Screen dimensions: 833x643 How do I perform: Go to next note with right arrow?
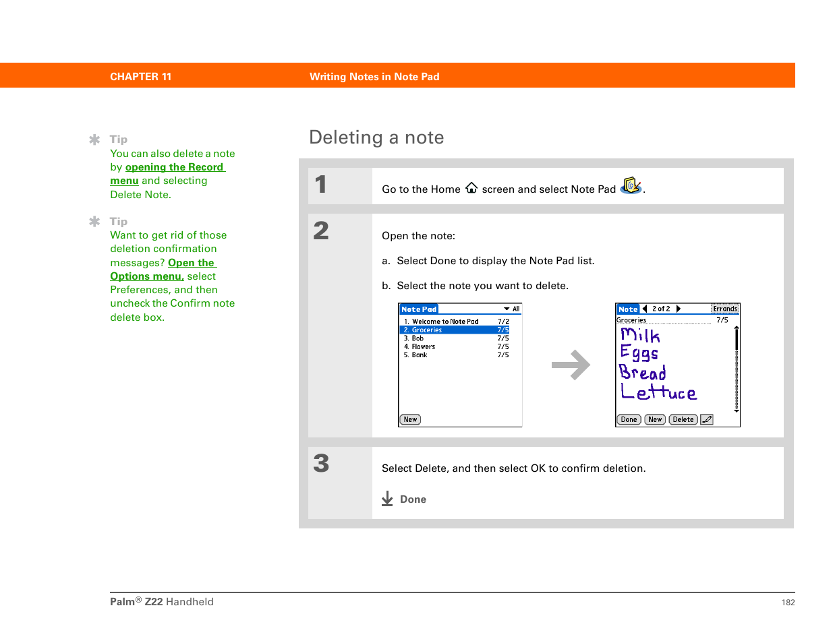click(678, 309)
